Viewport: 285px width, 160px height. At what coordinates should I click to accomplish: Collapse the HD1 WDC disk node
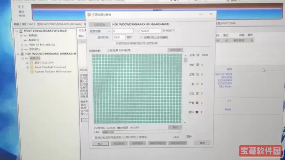click(x=18, y=54)
